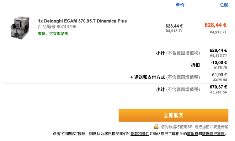Viewport: 235px width, 141px height.
Task: Click the SSL padlock icon
Action: click(156, 126)
